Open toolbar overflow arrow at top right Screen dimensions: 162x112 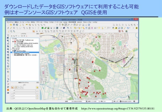click(137, 25)
